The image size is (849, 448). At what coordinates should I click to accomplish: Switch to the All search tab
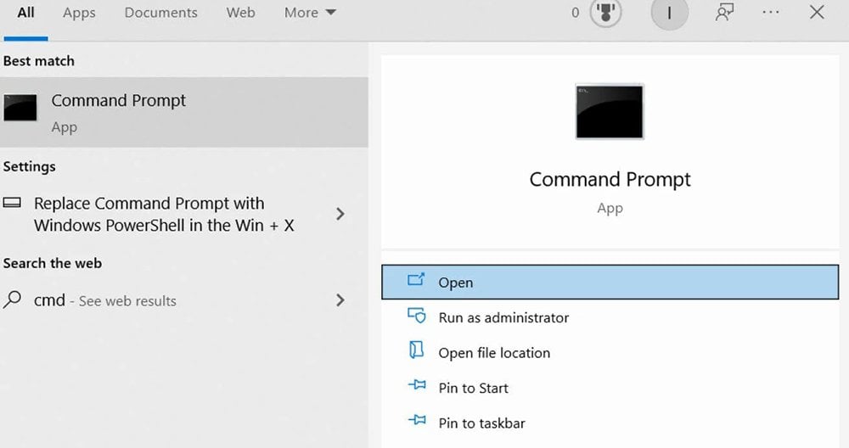click(25, 13)
